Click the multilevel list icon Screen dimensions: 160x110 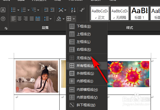(34, 10)
